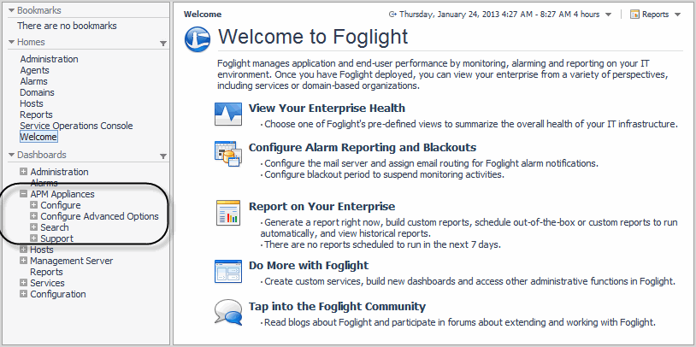Select Search under APM Appliances

coord(55,227)
